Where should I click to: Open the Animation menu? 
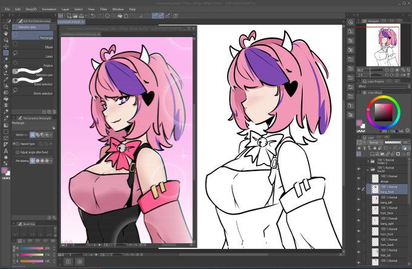[49, 9]
